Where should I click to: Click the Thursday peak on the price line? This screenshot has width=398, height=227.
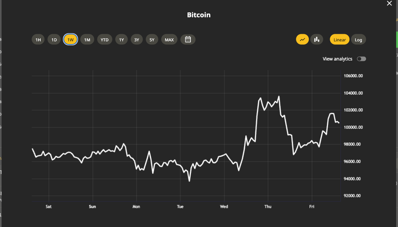click(279, 96)
